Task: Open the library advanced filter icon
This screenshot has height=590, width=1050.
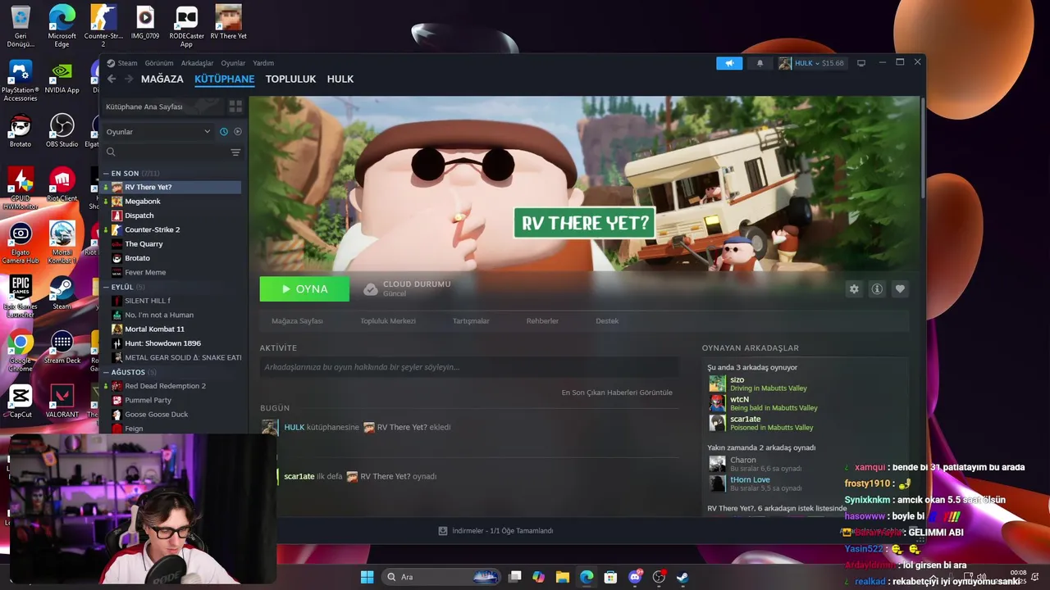Action: pyautogui.click(x=235, y=152)
